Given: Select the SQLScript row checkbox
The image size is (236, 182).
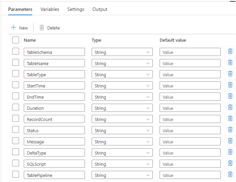Looking at the screenshot, I should pyautogui.click(x=16, y=163).
